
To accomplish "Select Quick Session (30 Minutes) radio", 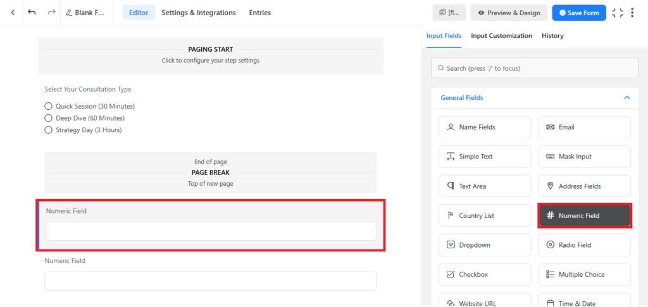I will [48, 106].
